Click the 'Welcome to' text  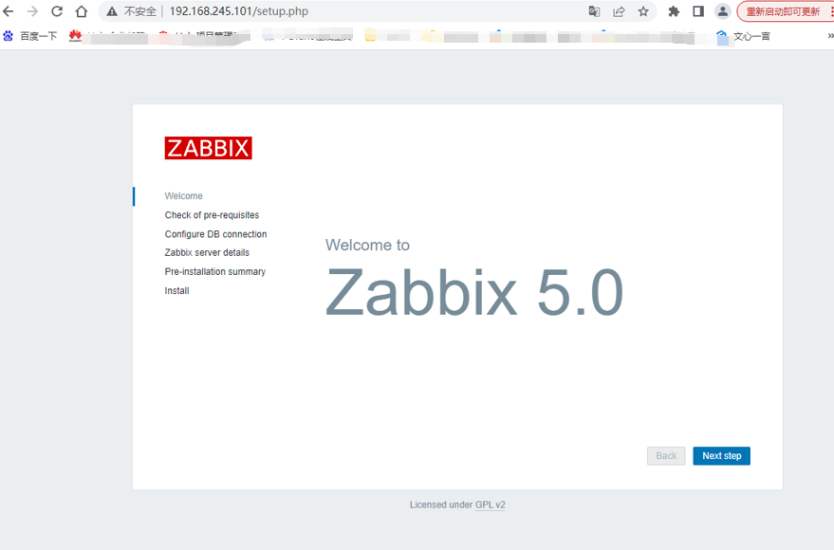coord(367,245)
